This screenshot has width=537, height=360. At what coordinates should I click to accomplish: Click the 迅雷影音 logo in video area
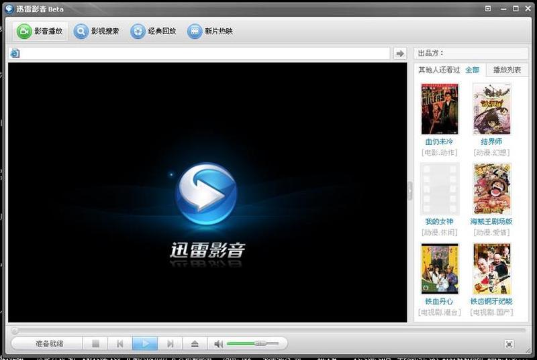click(207, 193)
